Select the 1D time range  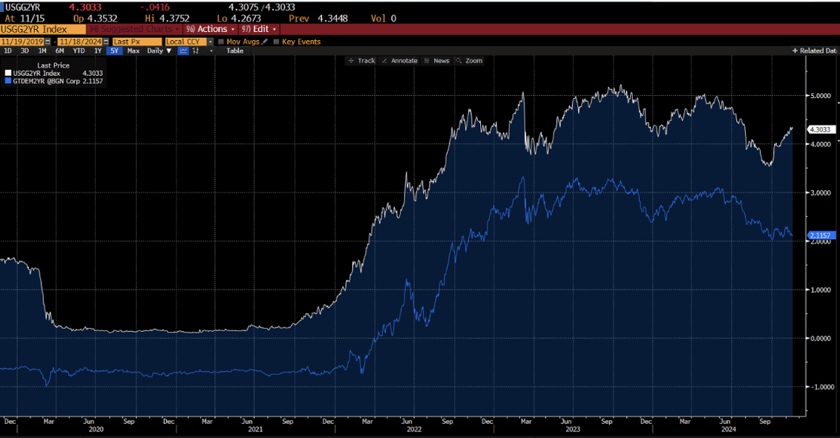pos(7,51)
